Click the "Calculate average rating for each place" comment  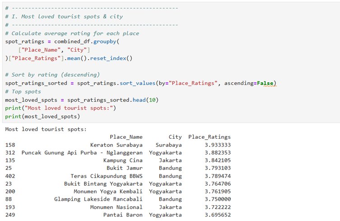point(75,33)
